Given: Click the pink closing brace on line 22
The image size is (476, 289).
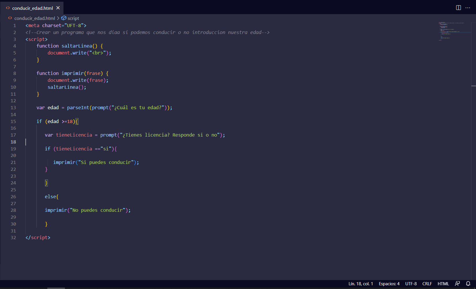Looking at the screenshot, I should [46, 169].
